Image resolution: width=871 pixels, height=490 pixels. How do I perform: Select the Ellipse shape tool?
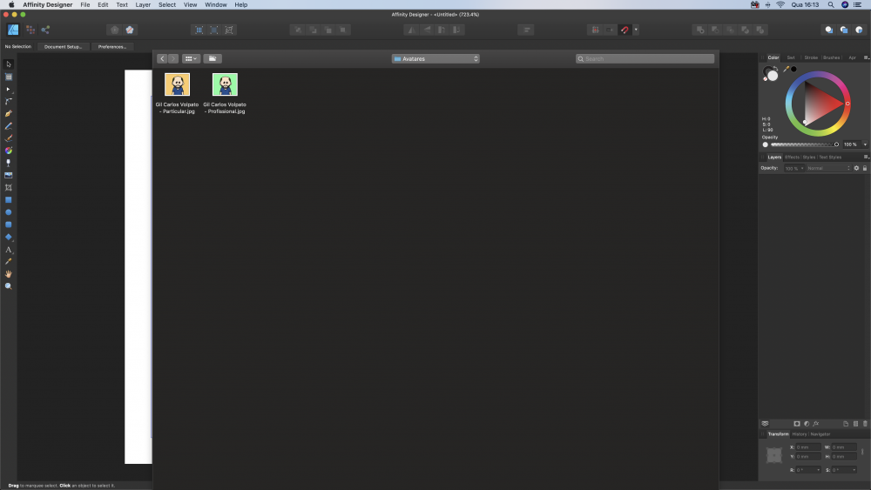tap(9, 212)
